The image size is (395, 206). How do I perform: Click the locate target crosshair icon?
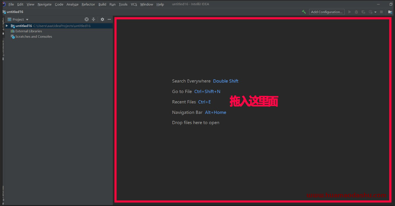(x=87, y=19)
